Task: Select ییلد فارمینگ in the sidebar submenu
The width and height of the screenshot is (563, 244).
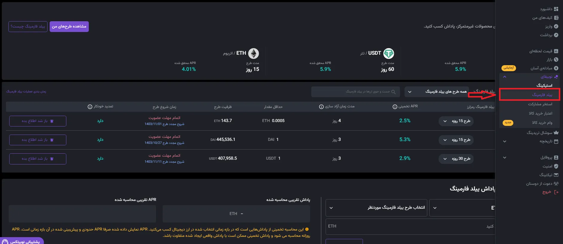Action: 542,95
